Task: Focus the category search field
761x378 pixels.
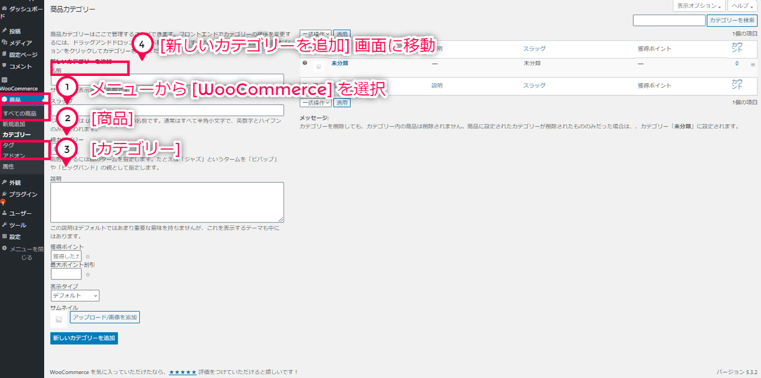Action: (668, 21)
